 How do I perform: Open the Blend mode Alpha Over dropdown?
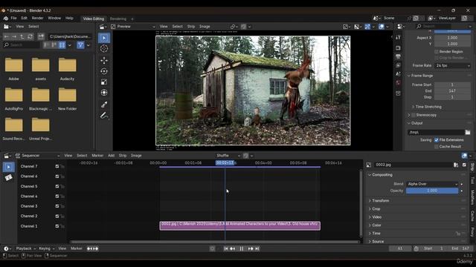click(432, 184)
